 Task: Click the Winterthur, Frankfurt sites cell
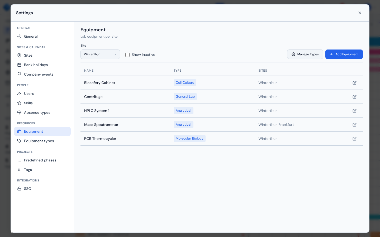(276, 125)
